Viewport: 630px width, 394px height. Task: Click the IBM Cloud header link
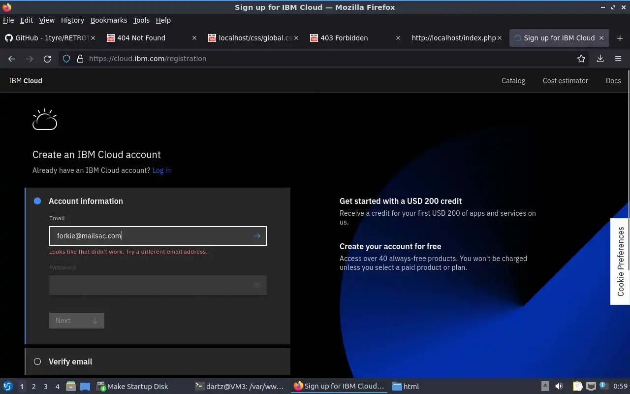click(x=26, y=81)
